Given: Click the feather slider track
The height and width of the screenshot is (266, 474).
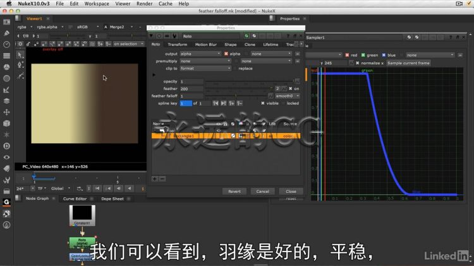Looking at the screenshot, I should (x=239, y=89).
